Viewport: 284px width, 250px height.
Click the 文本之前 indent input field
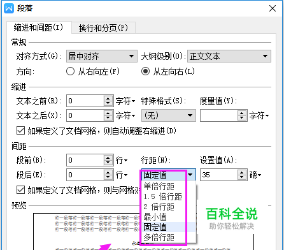point(85,101)
